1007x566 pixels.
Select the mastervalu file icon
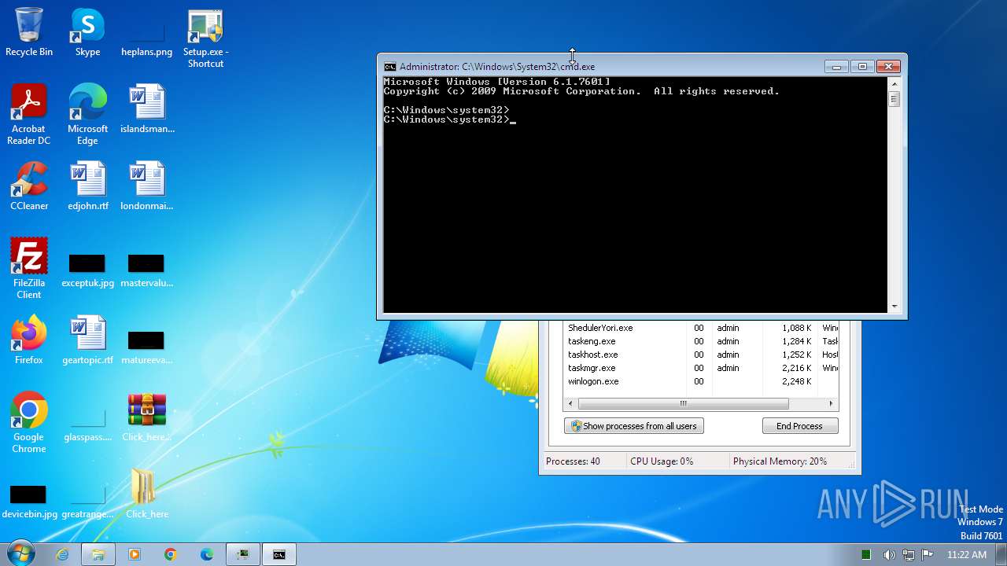pos(147,271)
